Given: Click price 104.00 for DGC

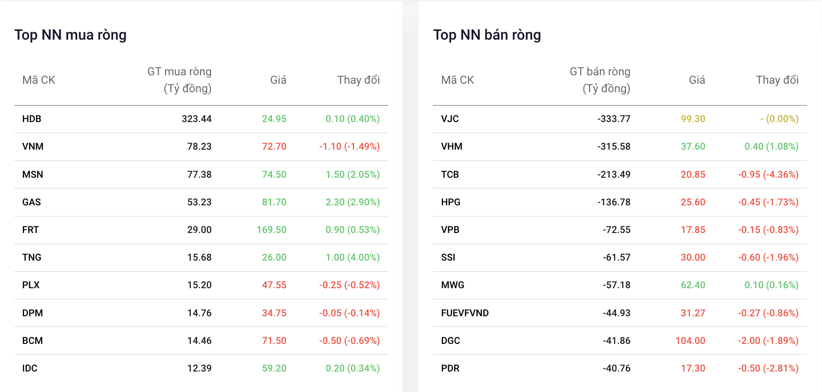Looking at the screenshot, I should coord(690,341).
